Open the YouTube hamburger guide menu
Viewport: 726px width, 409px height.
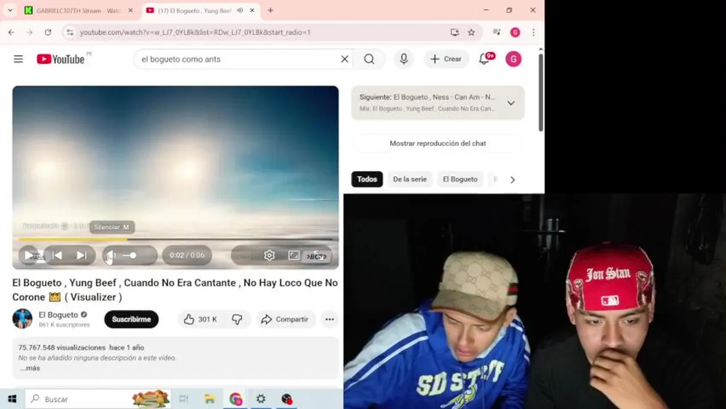[x=18, y=59]
